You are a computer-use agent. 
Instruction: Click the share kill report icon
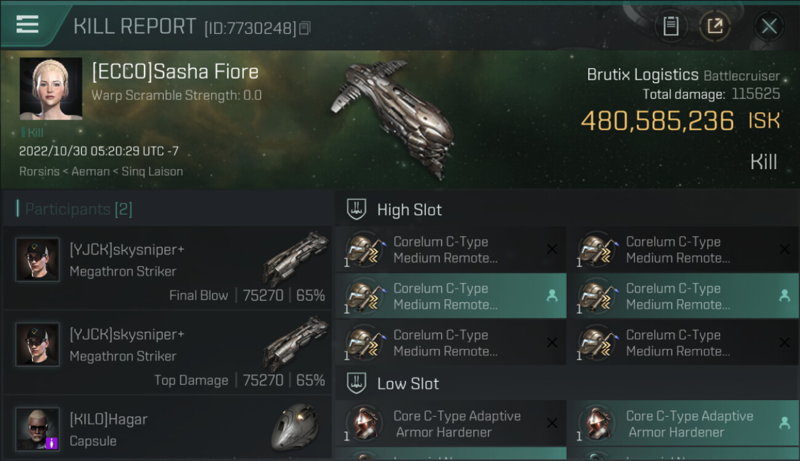(714, 26)
